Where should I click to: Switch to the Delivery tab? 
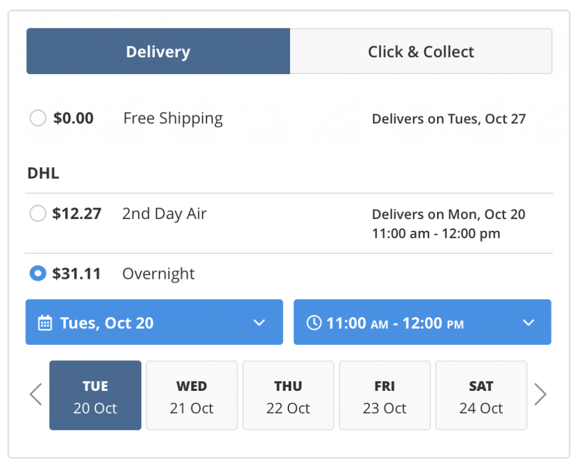coord(158,51)
